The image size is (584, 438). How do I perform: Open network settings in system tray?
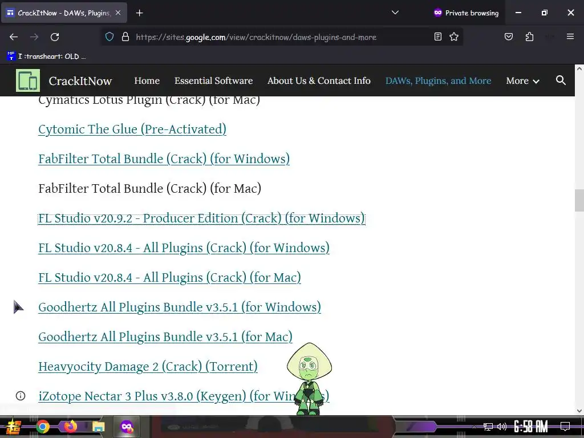click(x=488, y=427)
